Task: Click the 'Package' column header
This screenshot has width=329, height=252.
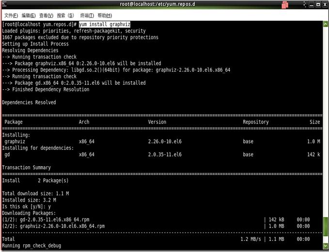Action: point(14,122)
